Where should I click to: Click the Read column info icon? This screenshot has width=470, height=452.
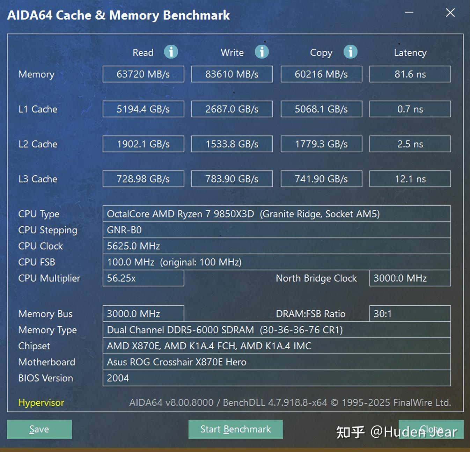pyautogui.click(x=171, y=52)
